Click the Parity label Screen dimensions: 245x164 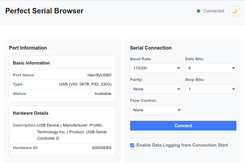point(137,80)
